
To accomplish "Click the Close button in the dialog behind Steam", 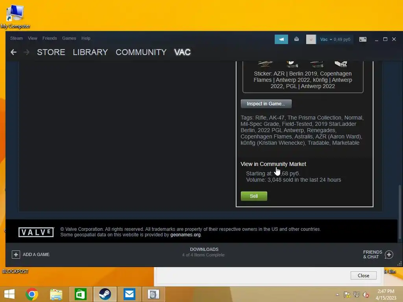I will (x=363, y=276).
